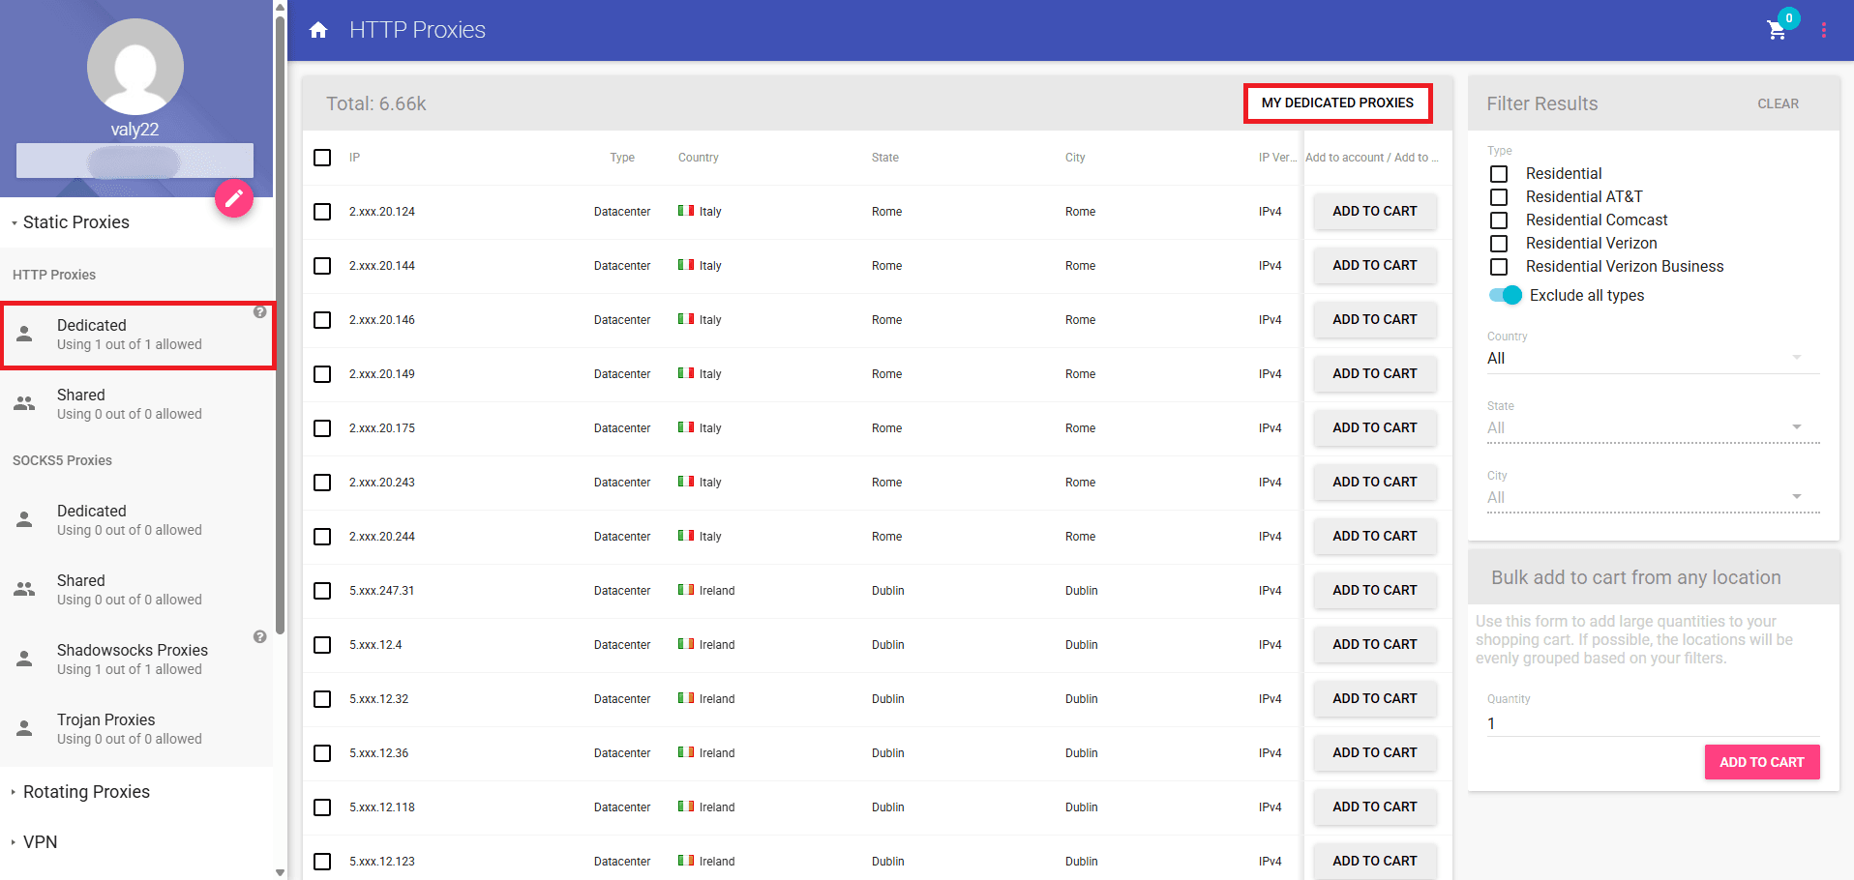The height and width of the screenshot is (880, 1854).
Task: Click the Shared proxies group icon
Action: [24, 401]
